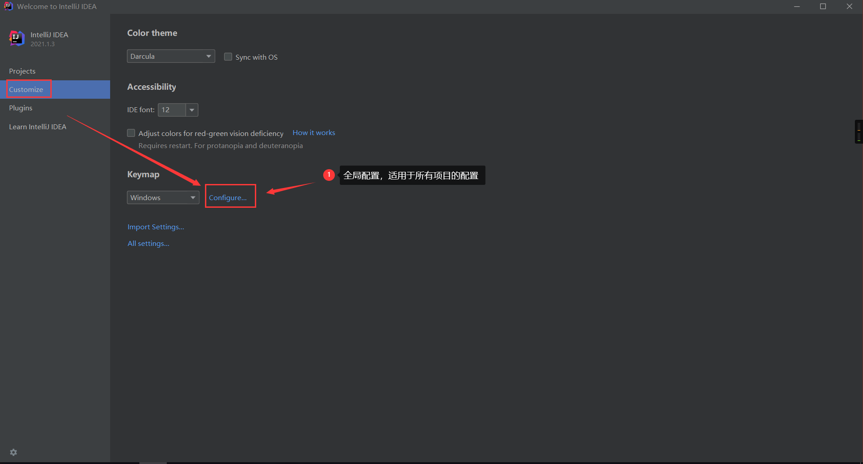Expand the IDE font size dropdown arrow

(x=192, y=110)
